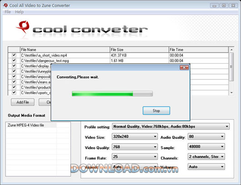Open the Sample rate dropdown

point(206,146)
